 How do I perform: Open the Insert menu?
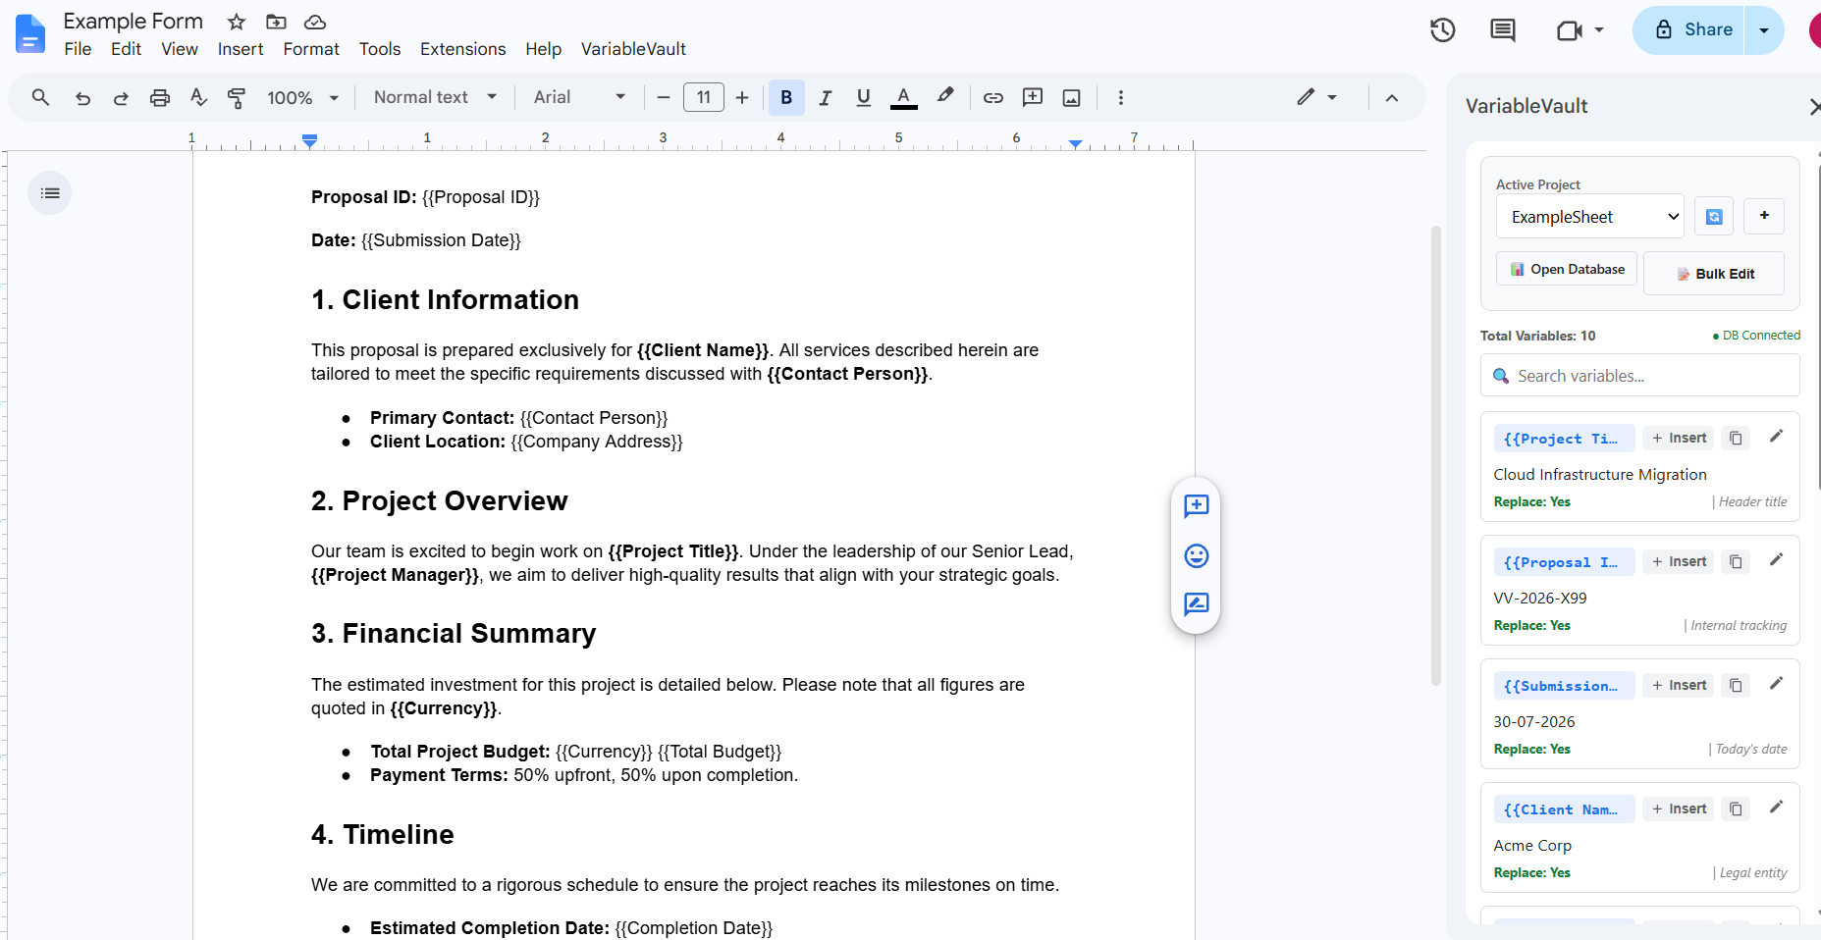coord(241,49)
